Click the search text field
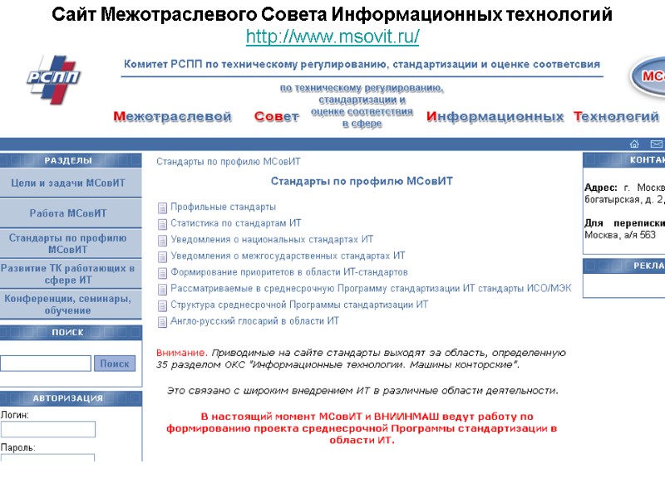 tap(46, 364)
